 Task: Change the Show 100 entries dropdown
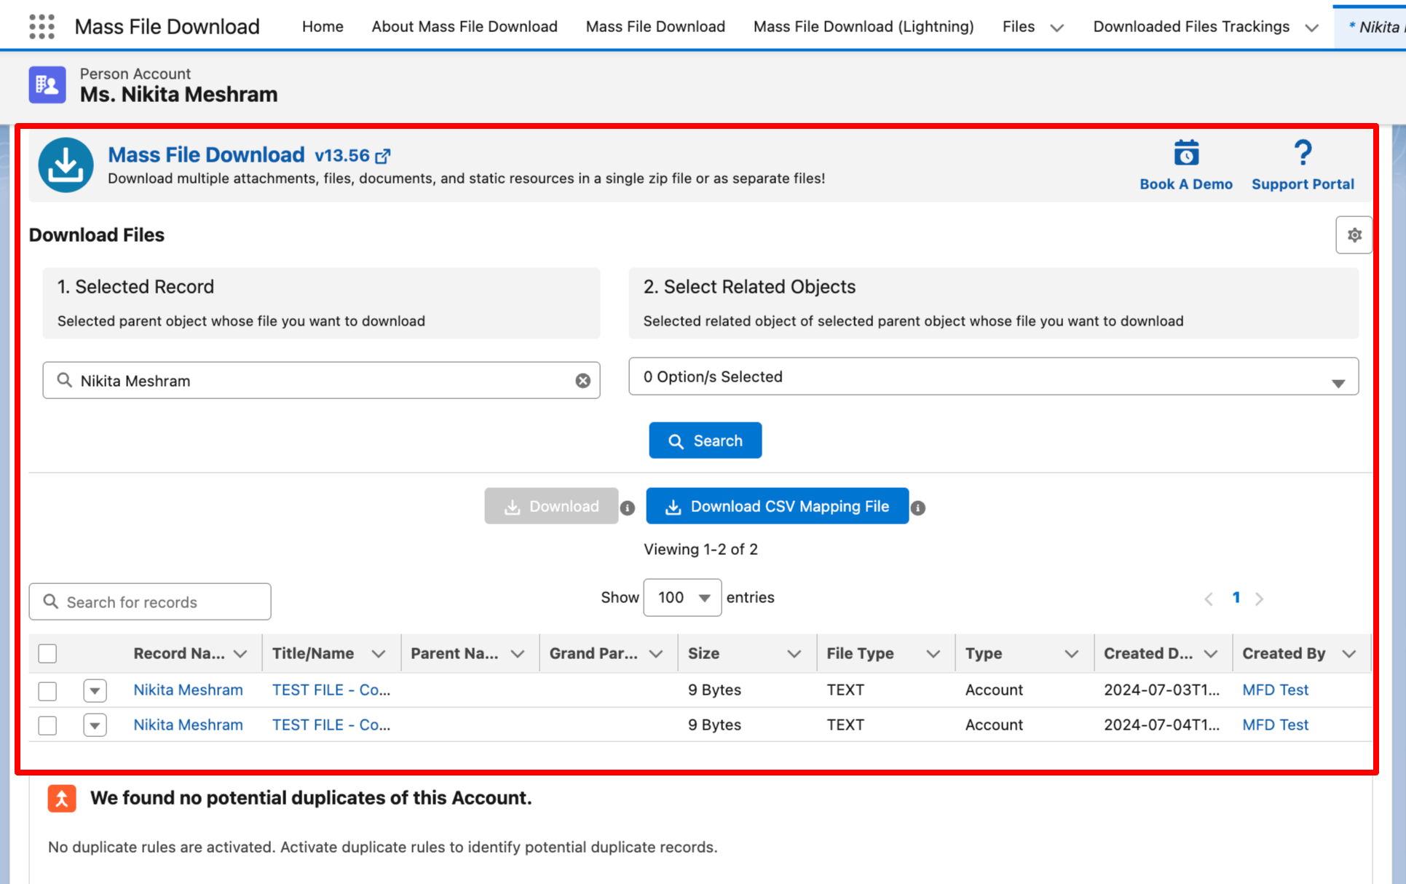[x=682, y=598]
